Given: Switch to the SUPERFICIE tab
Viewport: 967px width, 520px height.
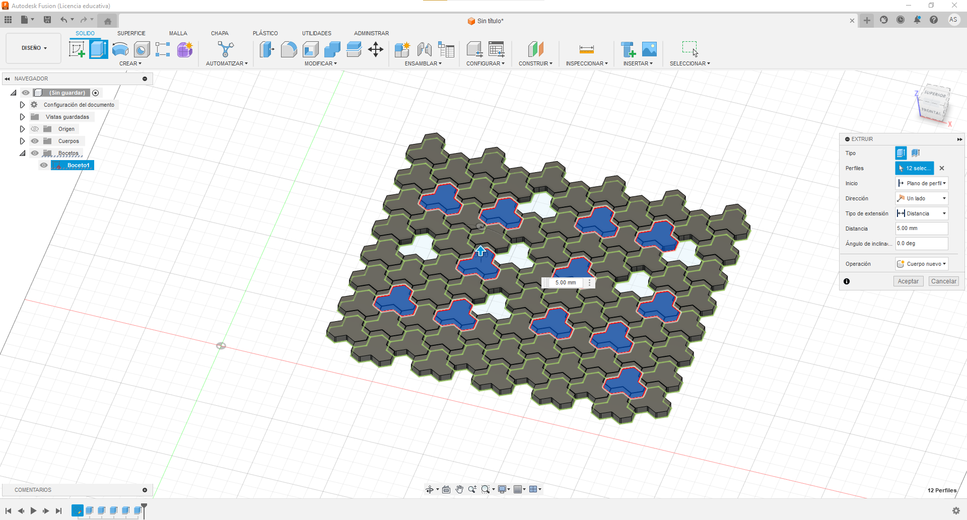Looking at the screenshot, I should [x=131, y=33].
